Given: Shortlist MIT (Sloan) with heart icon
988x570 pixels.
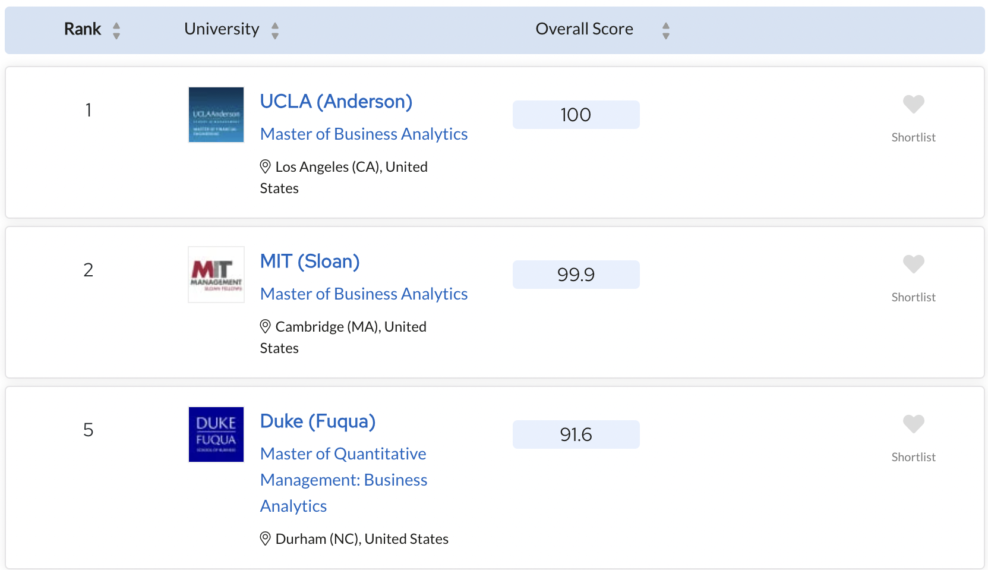Looking at the screenshot, I should coord(914,264).
